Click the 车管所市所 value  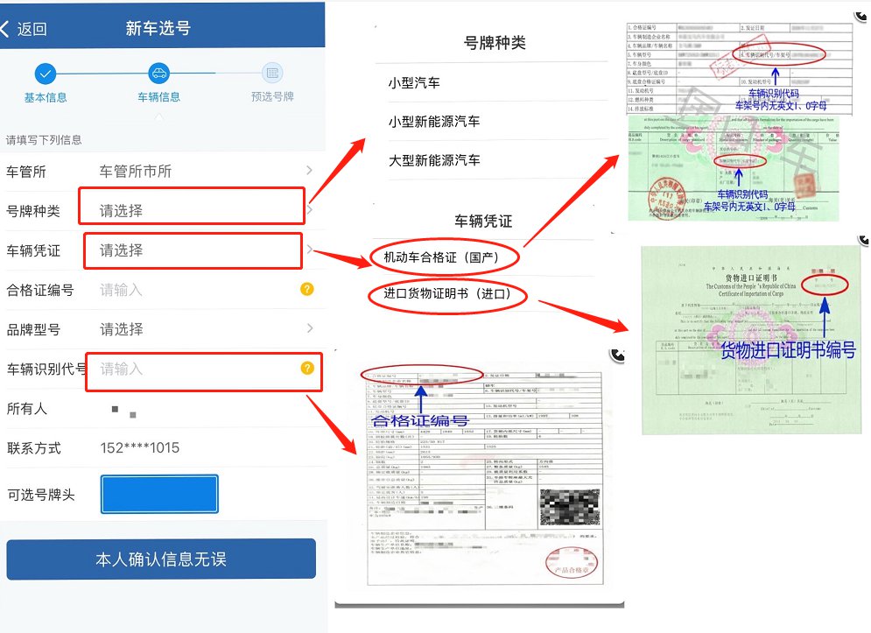tap(135, 172)
